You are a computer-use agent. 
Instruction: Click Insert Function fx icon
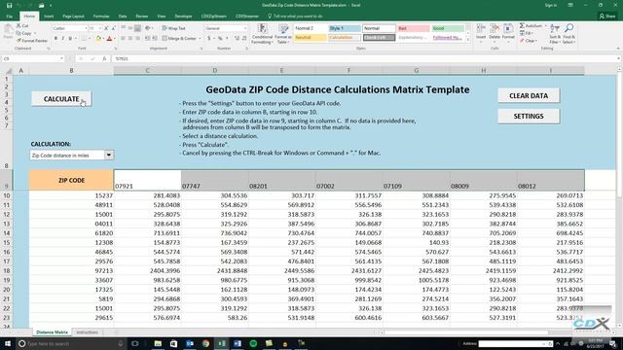(x=104, y=58)
